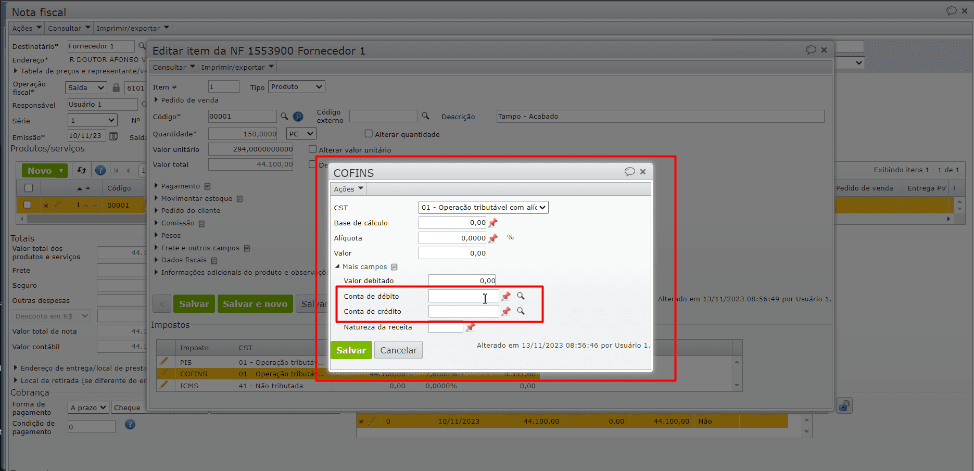Open the Série dropdown
This screenshot has width=974, height=471.
(93, 121)
